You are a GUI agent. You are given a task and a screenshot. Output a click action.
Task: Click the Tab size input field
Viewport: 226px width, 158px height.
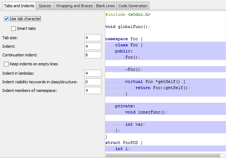(x=93, y=38)
